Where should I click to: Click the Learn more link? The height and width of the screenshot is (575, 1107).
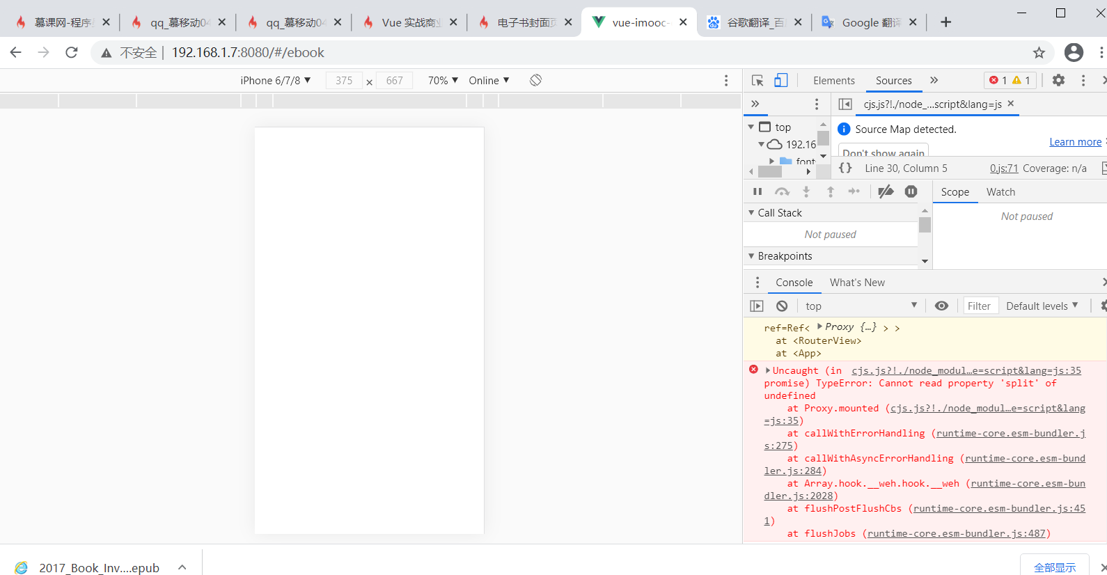[1075, 142]
